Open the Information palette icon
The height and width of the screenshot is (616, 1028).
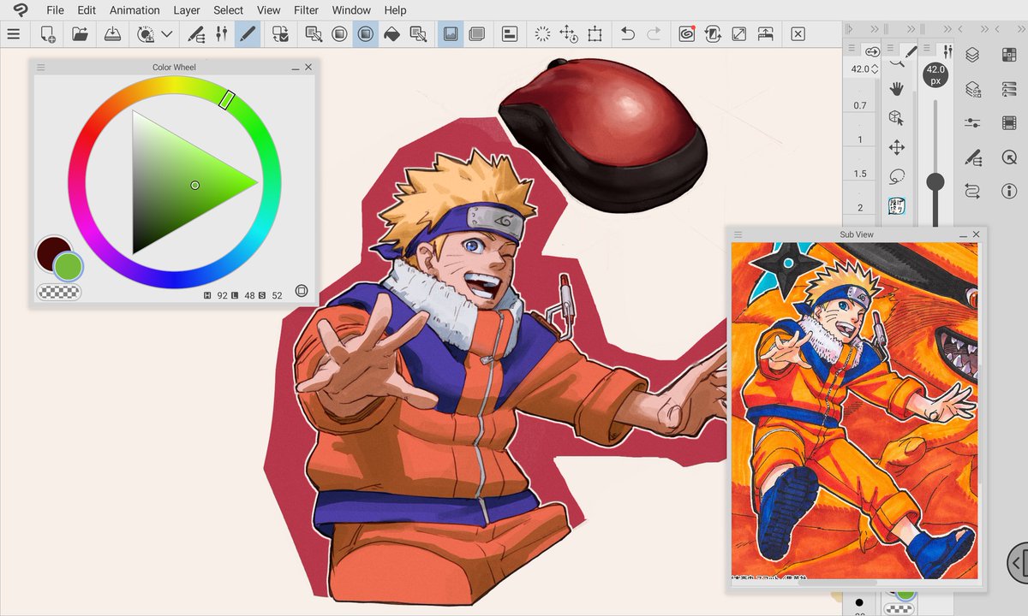tap(1008, 192)
